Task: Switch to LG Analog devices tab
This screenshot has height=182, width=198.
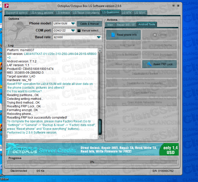Action: (x=42, y=13)
